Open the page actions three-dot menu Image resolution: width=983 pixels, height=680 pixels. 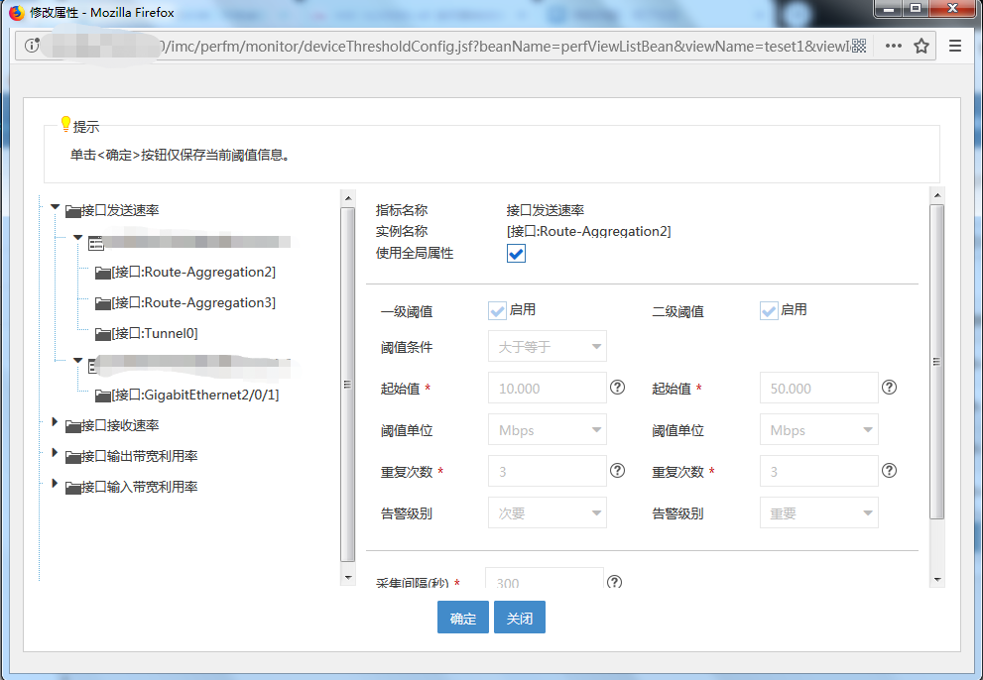pyautogui.click(x=894, y=46)
